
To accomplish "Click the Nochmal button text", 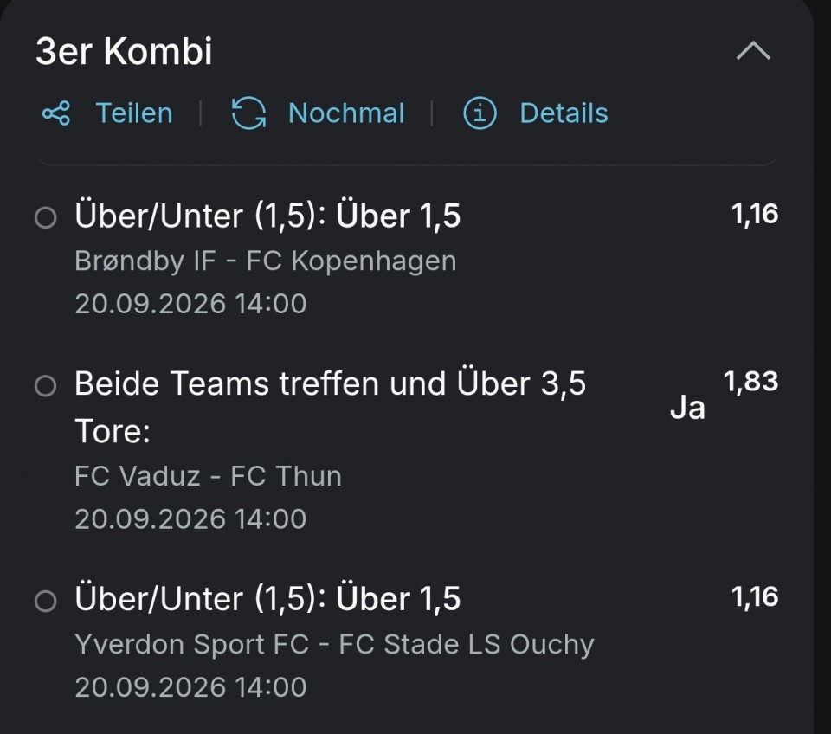I will pyautogui.click(x=346, y=113).
